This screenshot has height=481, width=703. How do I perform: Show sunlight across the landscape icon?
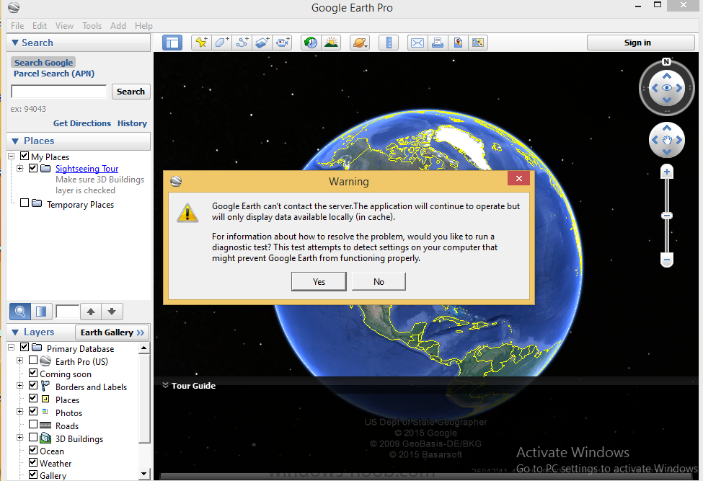tap(331, 43)
